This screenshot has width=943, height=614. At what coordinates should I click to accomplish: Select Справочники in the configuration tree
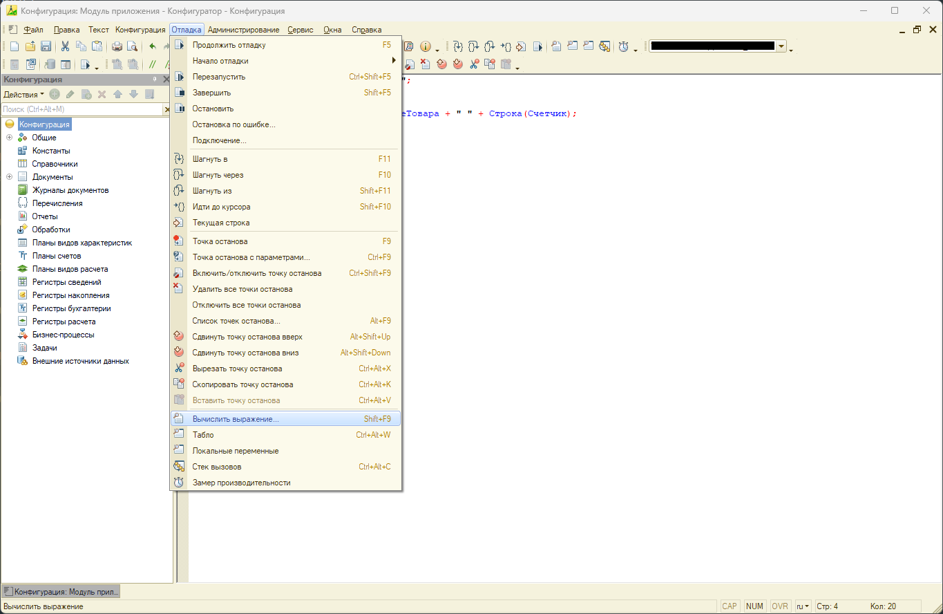point(55,164)
